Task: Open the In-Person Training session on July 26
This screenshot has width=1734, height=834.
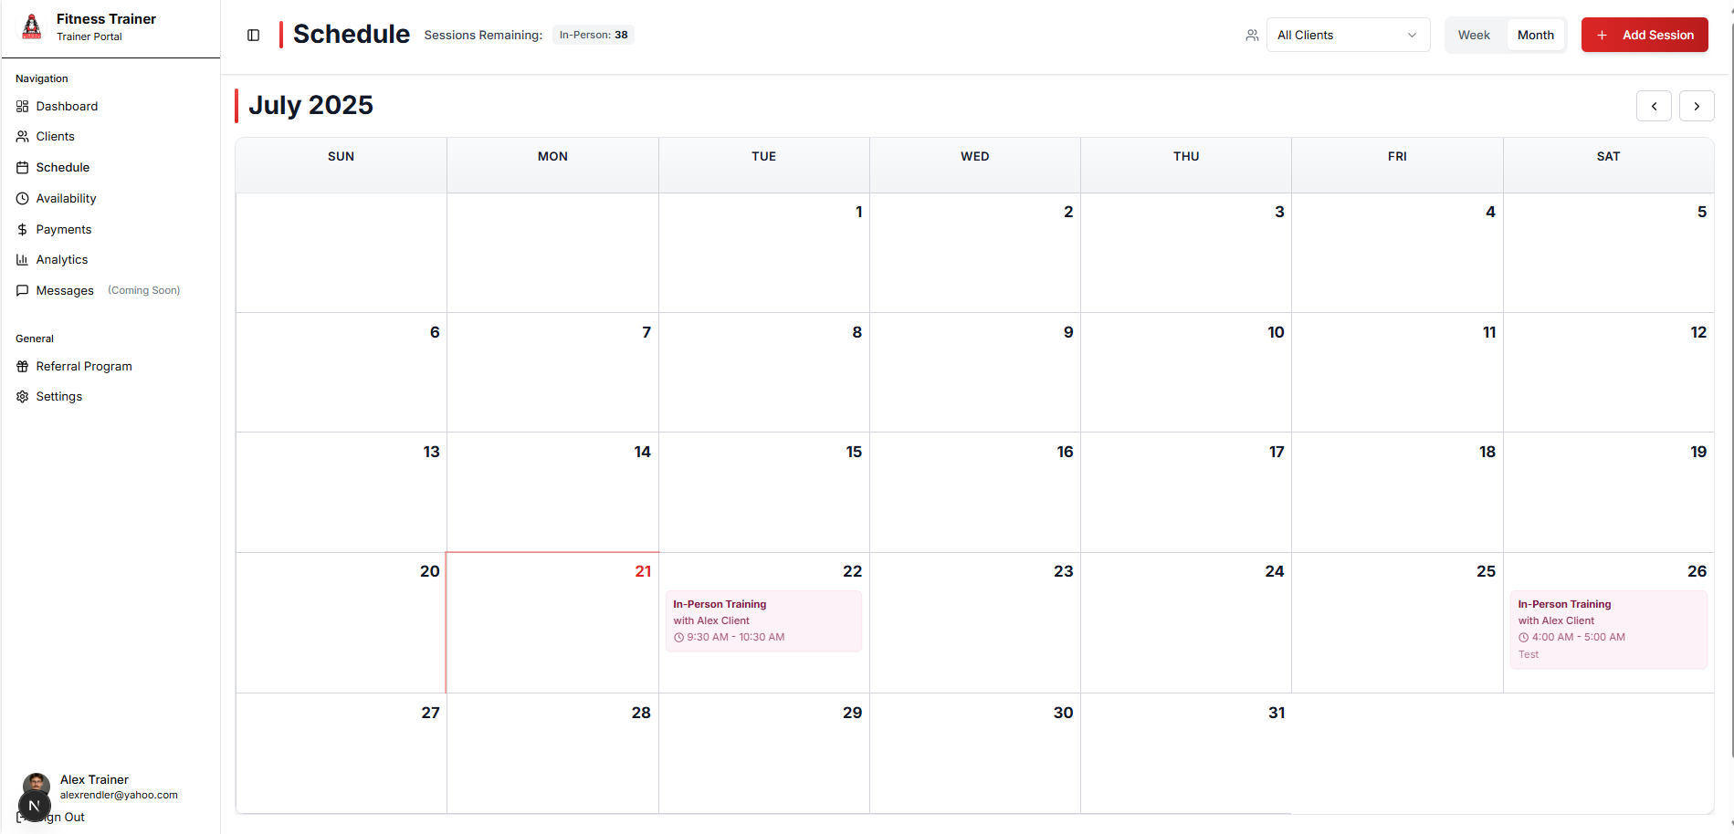Action: (x=1609, y=629)
